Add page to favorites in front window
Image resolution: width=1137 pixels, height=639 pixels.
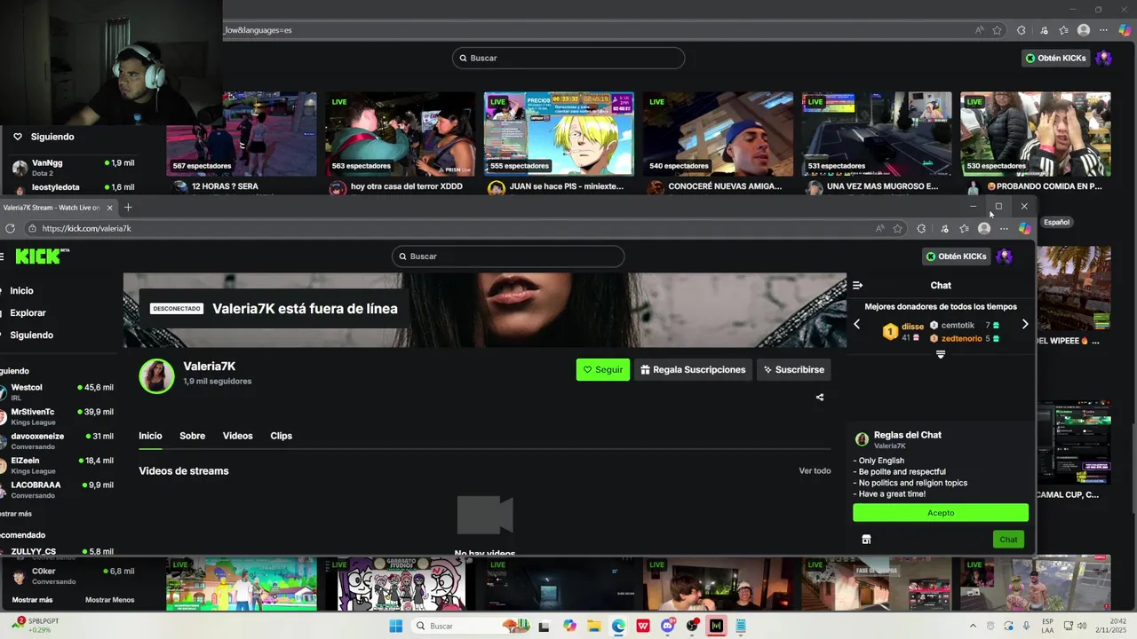pyautogui.click(x=898, y=229)
